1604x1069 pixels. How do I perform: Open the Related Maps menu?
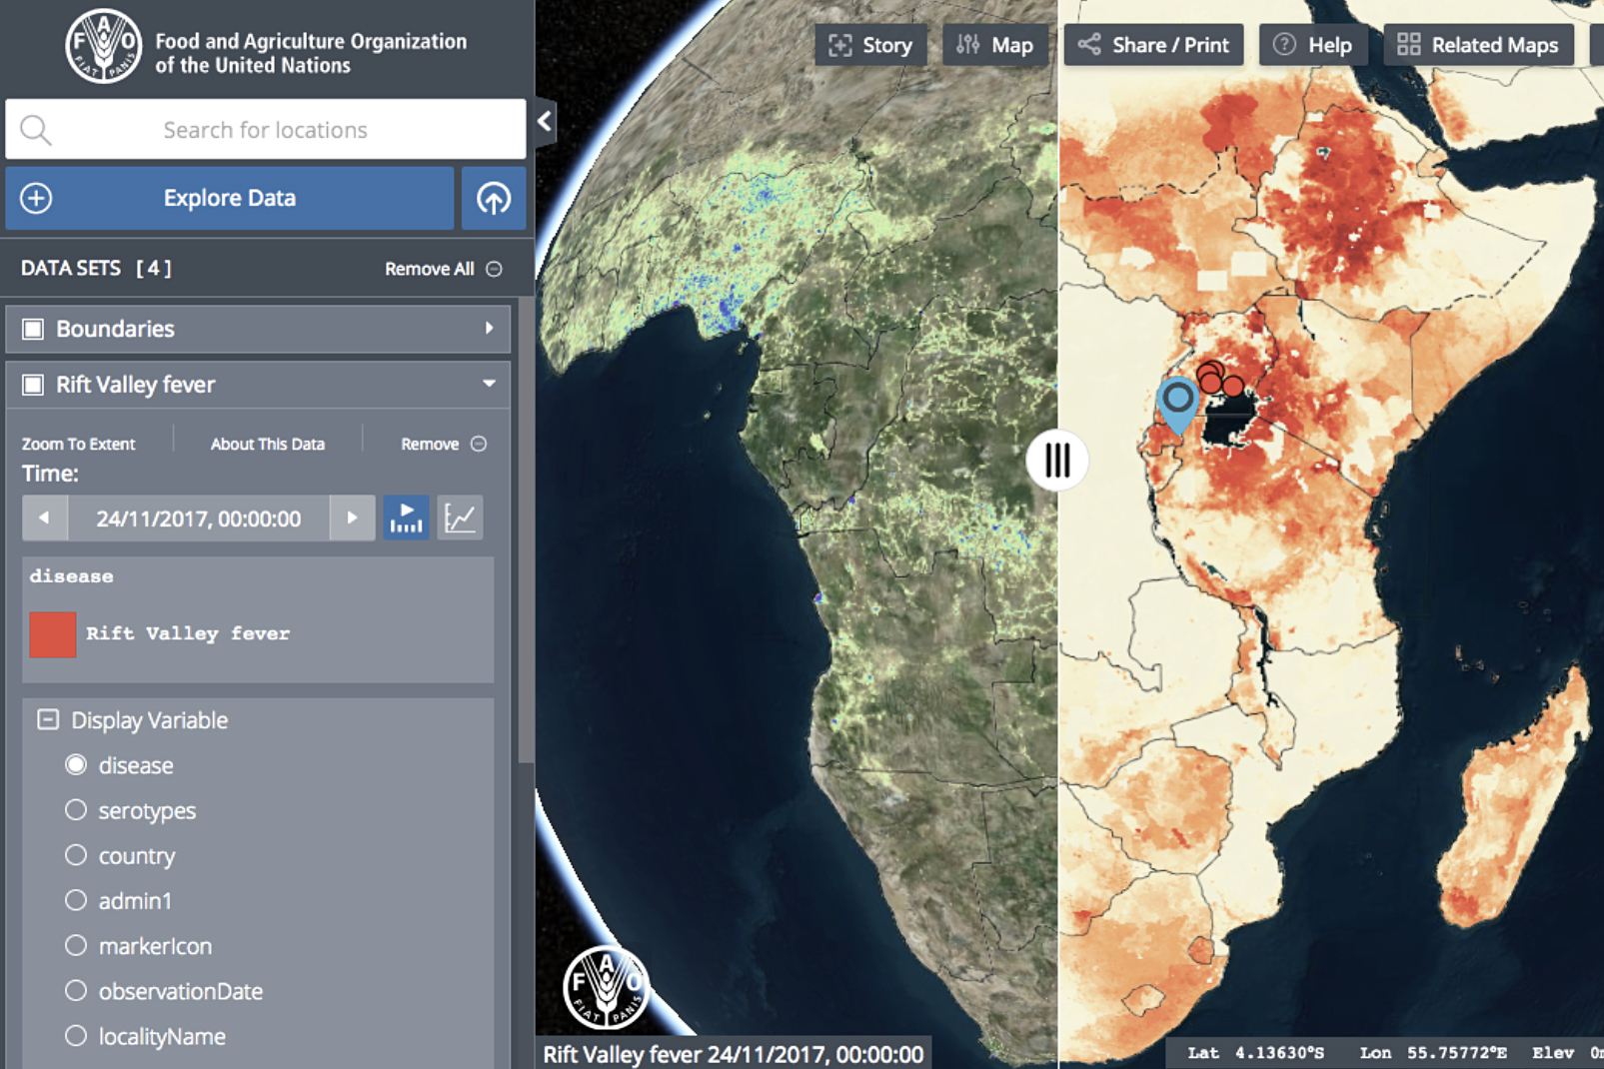[x=1478, y=45]
